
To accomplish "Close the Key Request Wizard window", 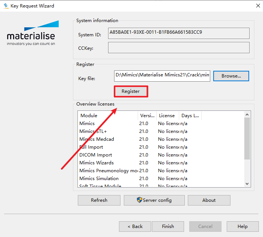I will [x=258, y=6].
